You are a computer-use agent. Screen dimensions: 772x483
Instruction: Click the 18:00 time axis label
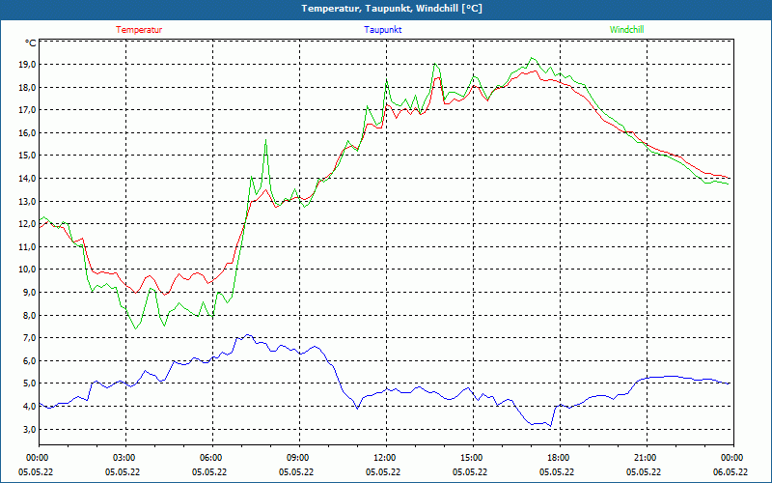(x=560, y=457)
